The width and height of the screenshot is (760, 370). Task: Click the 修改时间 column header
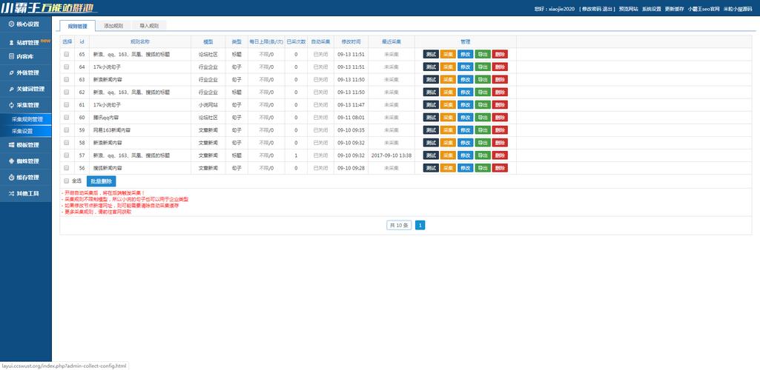[351, 41]
